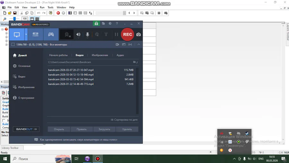Toggle the text overlay T icon
Screen dimensions: 289x163
(x=106, y=34)
